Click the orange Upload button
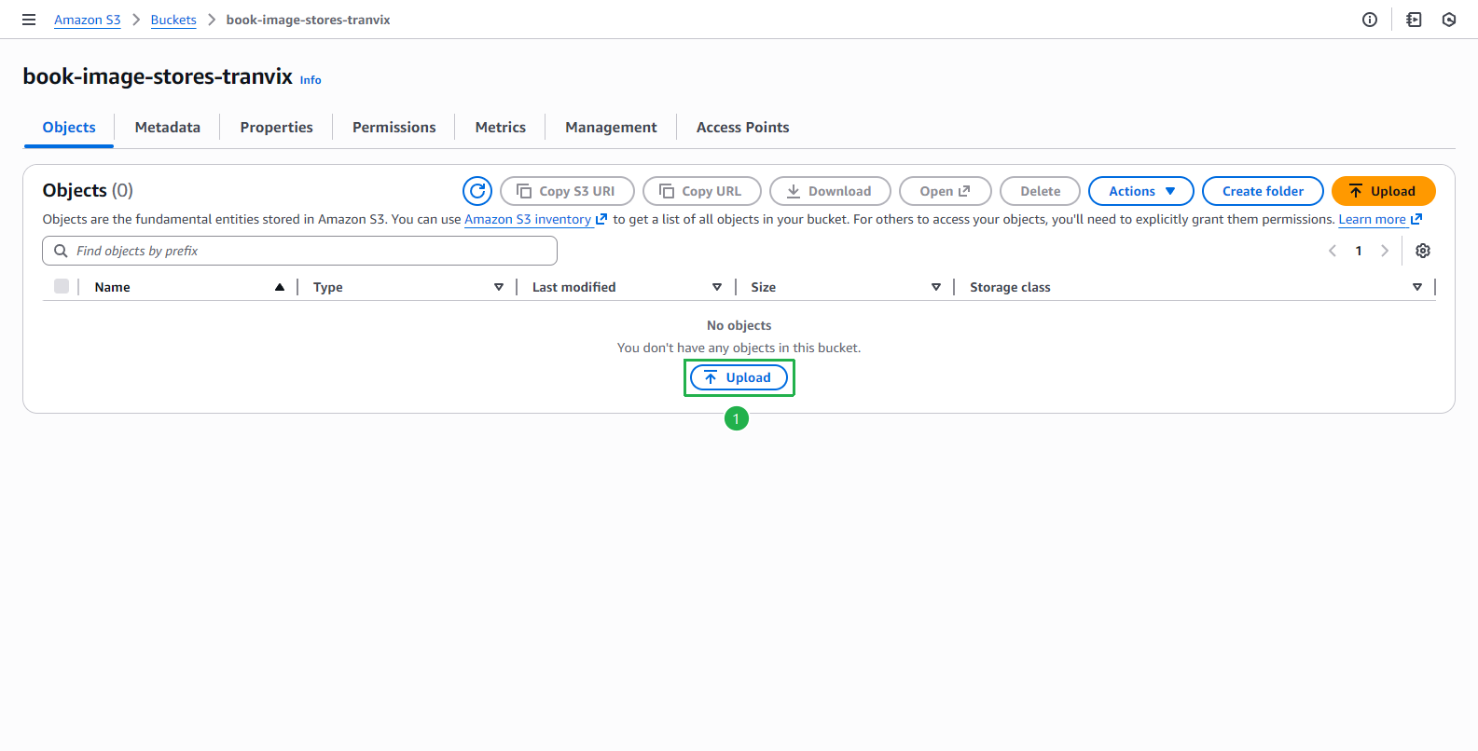 pos(1384,191)
